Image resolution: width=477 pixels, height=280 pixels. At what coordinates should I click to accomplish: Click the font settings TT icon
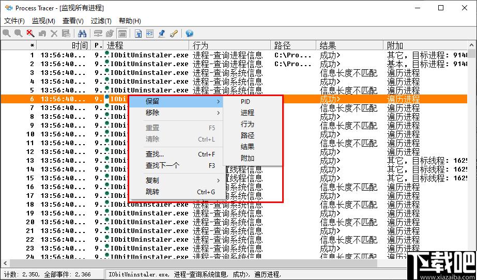click(x=139, y=33)
